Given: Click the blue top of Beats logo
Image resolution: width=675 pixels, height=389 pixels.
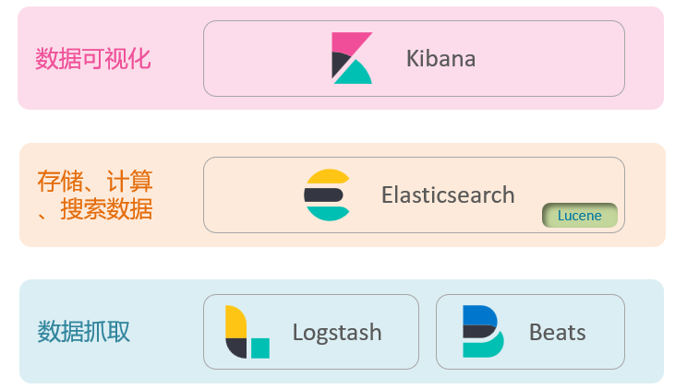Looking at the screenshot, I should coord(479,315).
